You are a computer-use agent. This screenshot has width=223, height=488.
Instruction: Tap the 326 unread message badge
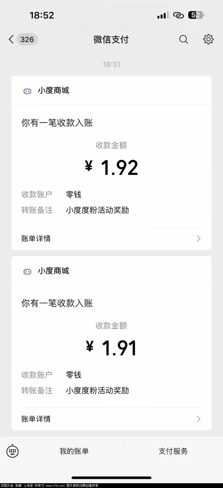(27, 39)
